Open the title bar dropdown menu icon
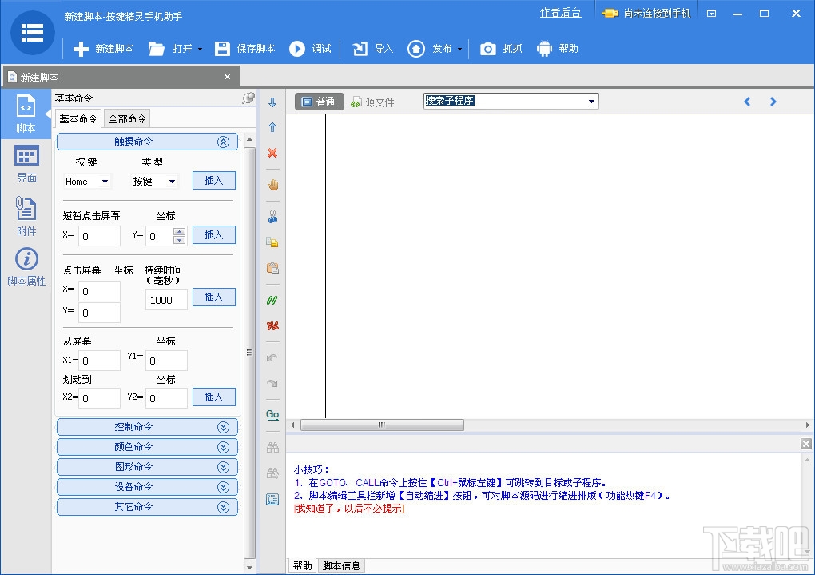Screen dimensions: 815x575 click(x=712, y=14)
